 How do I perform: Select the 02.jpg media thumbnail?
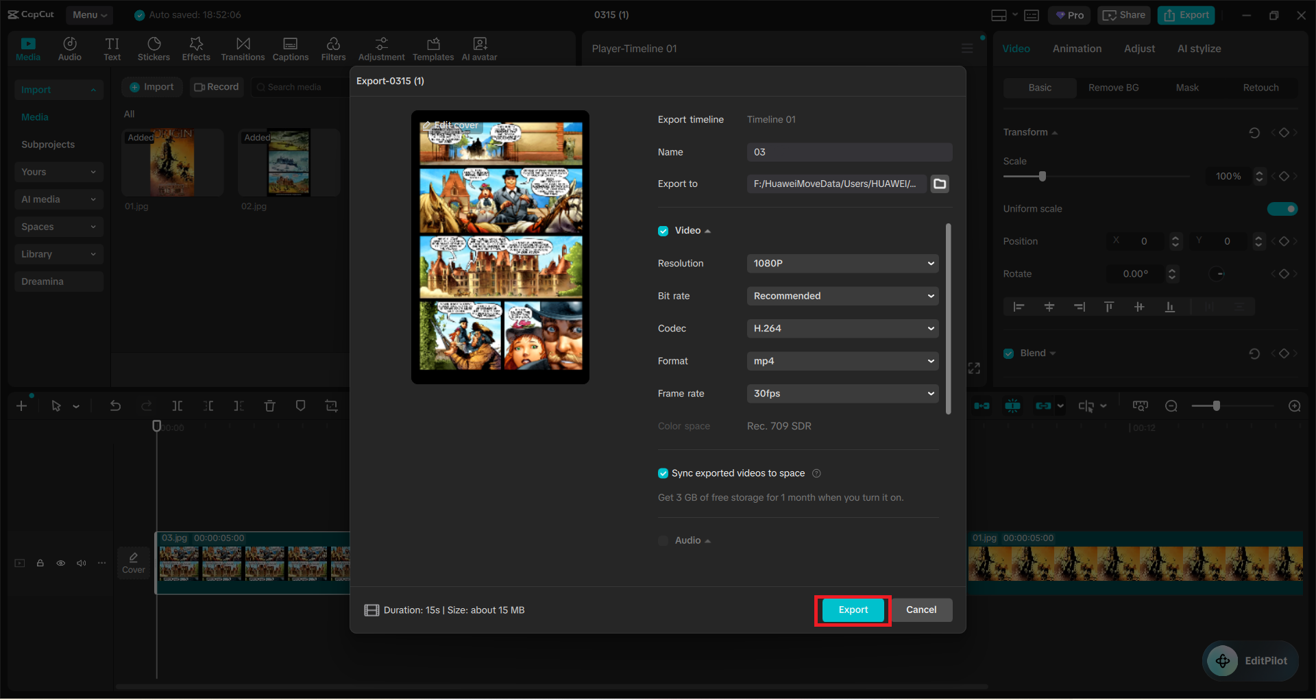(289, 162)
